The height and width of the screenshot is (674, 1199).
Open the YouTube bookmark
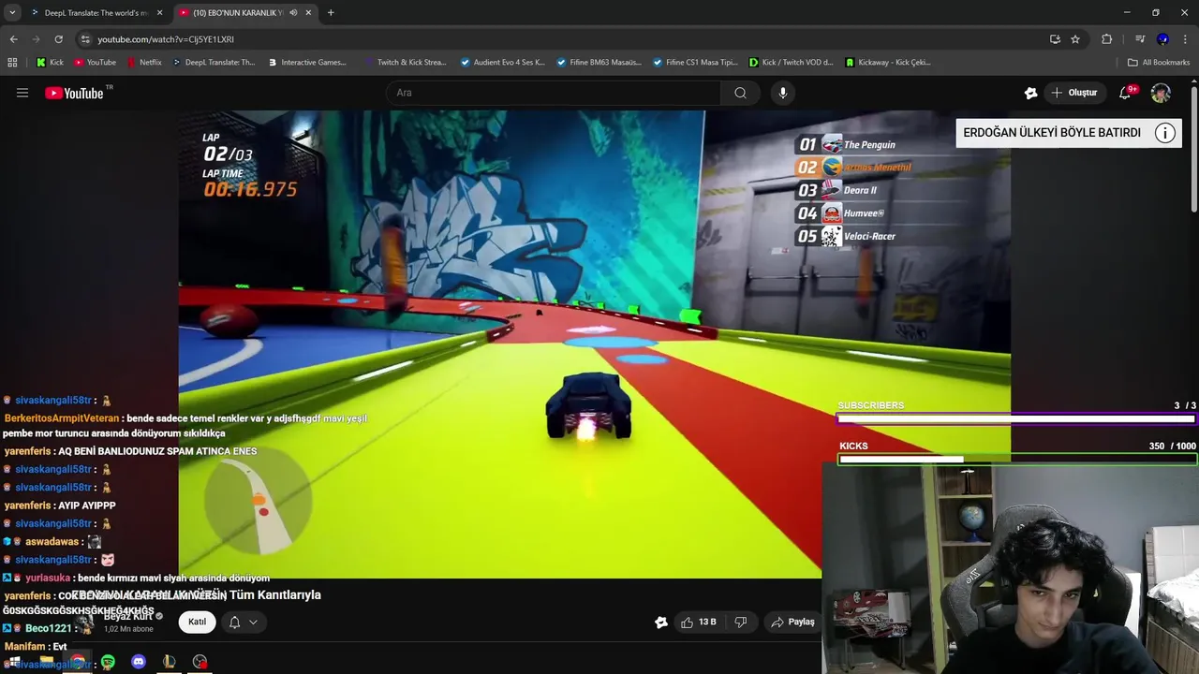click(x=95, y=63)
